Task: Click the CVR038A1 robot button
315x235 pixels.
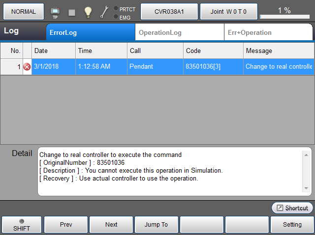Action: point(169,11)
